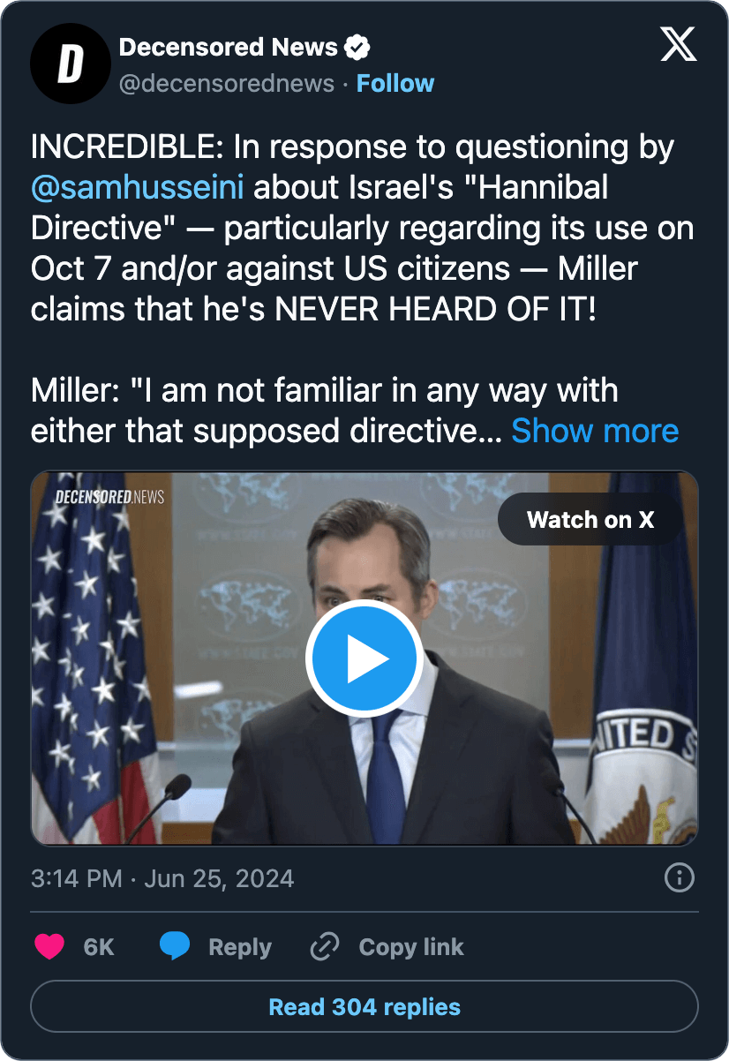This screenshot has height=1061, width=729.
Task: Play the press briefing video
Action: pyautogui.click(x=363, y=657)
